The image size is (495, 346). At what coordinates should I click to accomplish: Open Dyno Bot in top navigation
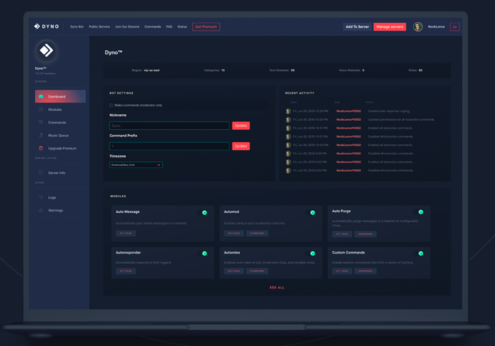click(76, 27)
